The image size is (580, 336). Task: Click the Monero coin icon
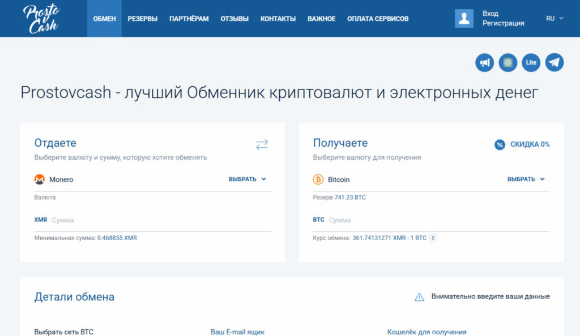pos(40,180)
